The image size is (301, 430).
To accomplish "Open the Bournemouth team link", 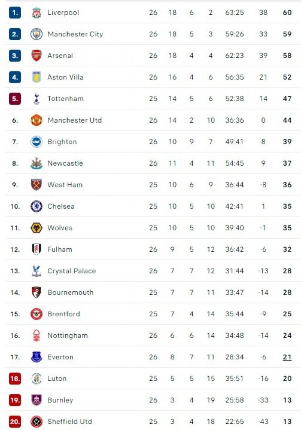I will [x=70, y=293].
